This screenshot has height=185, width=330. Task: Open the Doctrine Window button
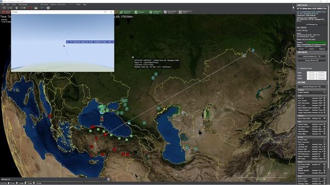coord(311,86)
